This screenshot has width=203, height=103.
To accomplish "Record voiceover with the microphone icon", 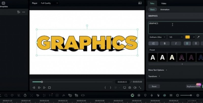I will point(151,95).
